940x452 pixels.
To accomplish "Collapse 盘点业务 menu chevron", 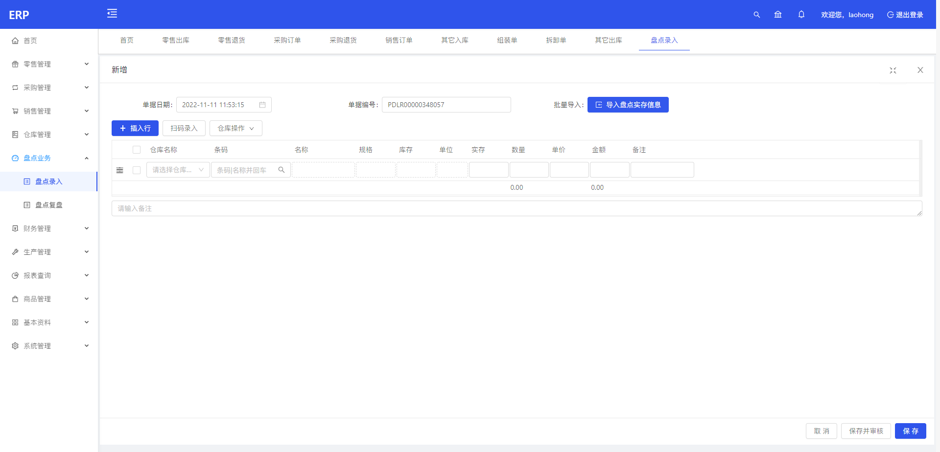I will pos(87,158).
